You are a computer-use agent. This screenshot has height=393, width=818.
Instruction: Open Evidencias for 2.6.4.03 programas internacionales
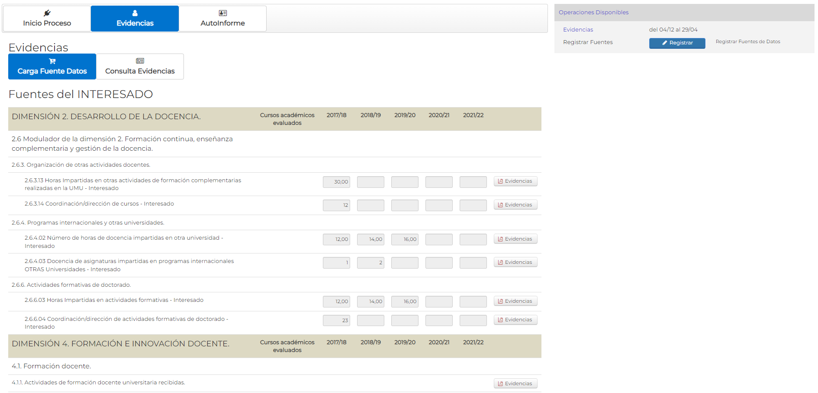coord(515,262)
